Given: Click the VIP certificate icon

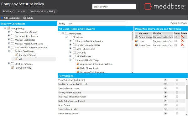Looking at the screenshot, I should 16,59.
